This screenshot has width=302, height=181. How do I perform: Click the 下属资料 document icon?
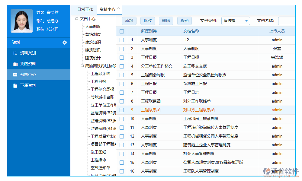coord(15,86)
